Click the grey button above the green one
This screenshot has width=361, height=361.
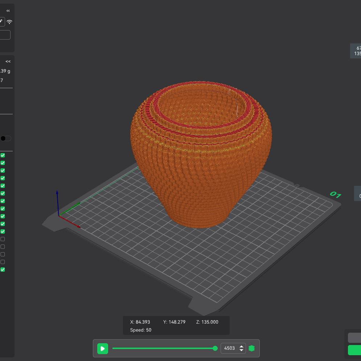click(356, 337)
